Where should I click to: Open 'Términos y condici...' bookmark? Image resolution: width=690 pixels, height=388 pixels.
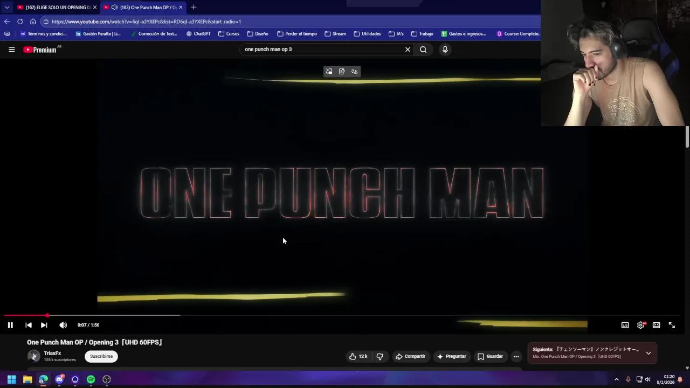coord(43,33)
